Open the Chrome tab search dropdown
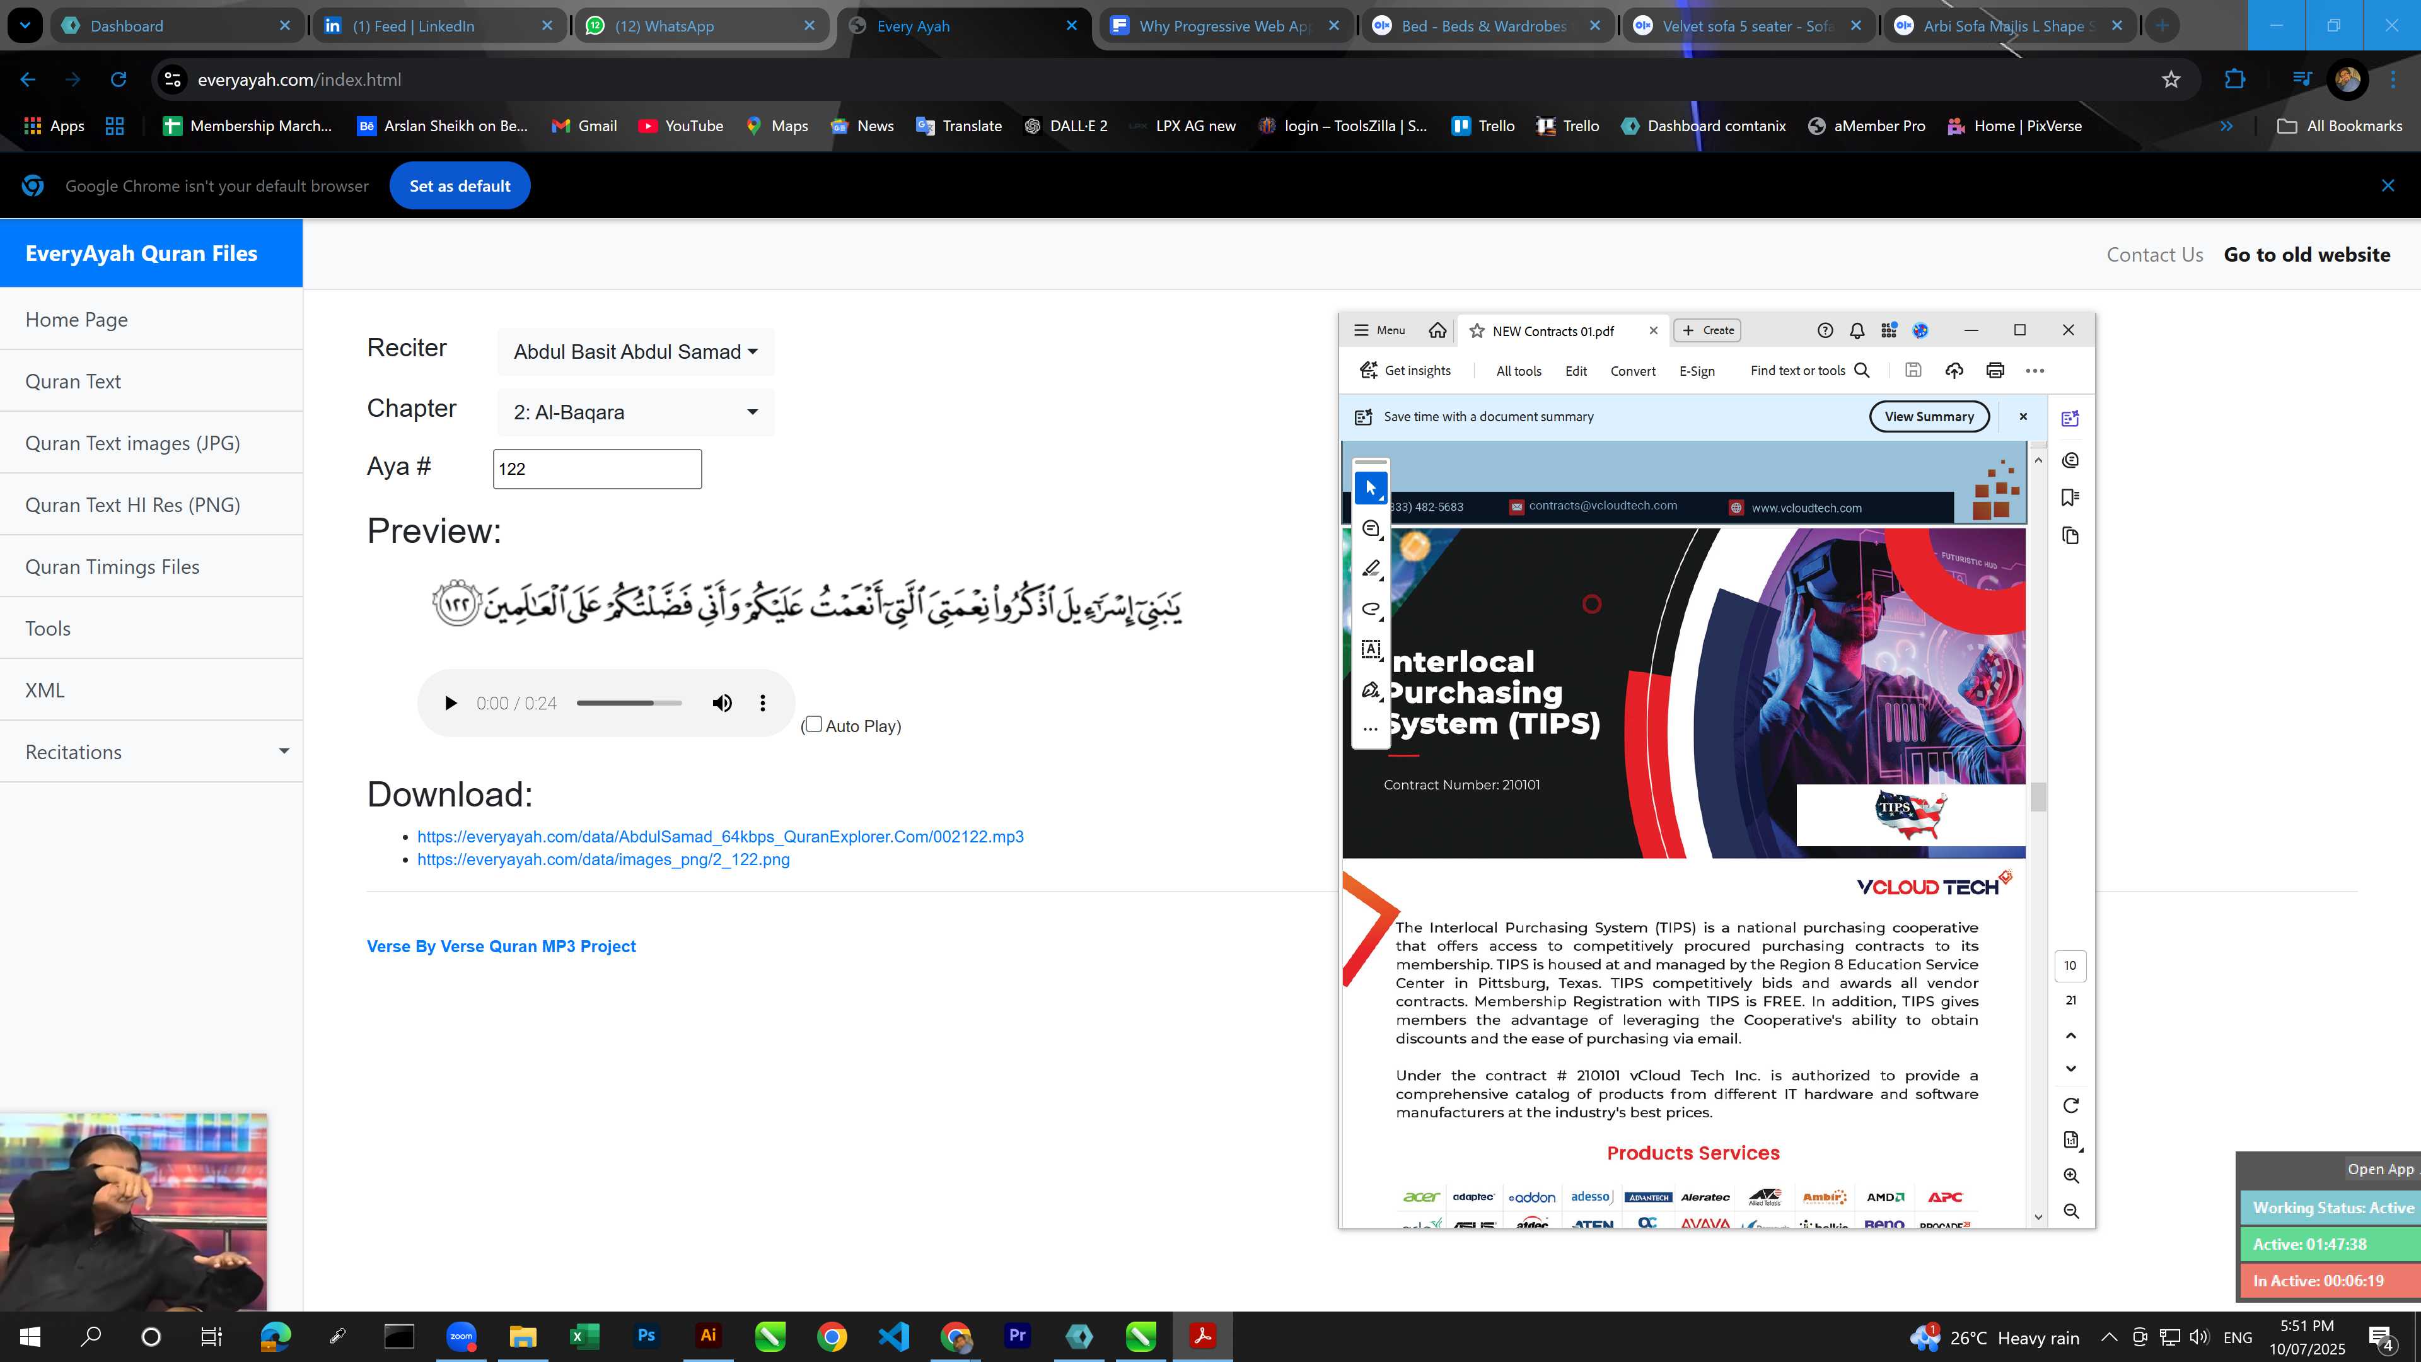The image size is (2421, 1362). tap(25, 25)
